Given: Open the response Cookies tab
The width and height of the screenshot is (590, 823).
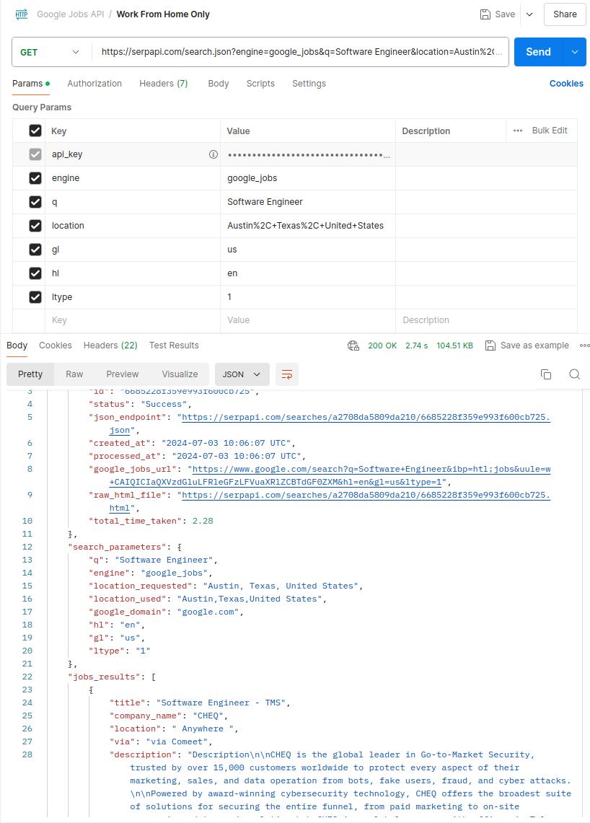Looking at the screenshot, I should tap(55, 346).
